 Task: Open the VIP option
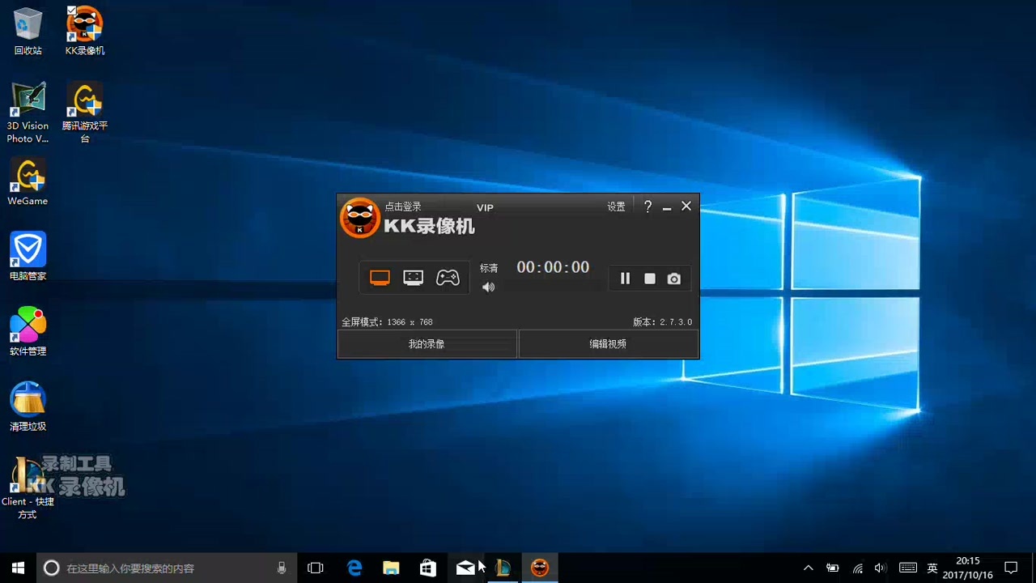(x=485, y=208)
